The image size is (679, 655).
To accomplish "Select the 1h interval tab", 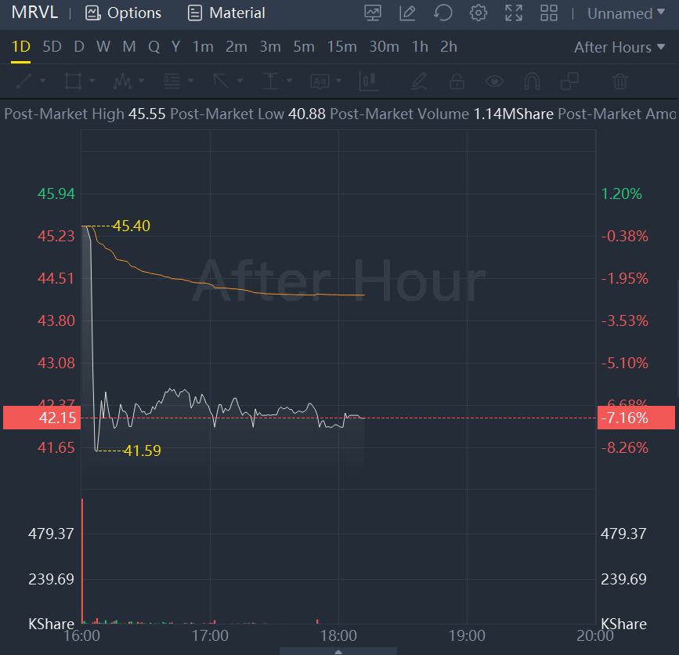I will point(420,47).
